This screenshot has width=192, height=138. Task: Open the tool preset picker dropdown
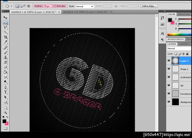tap(11, 6)
